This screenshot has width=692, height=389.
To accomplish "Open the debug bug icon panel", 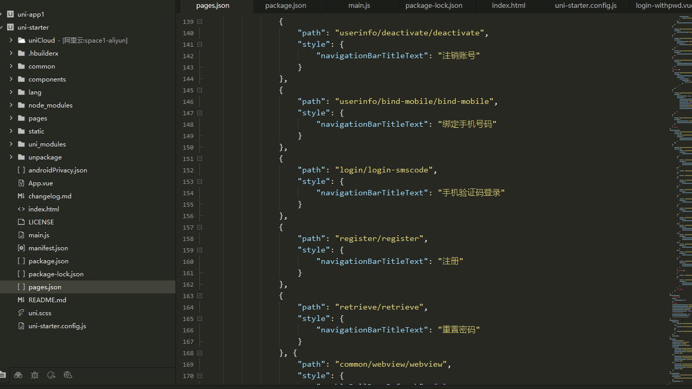I will click(x=35, y=375).
